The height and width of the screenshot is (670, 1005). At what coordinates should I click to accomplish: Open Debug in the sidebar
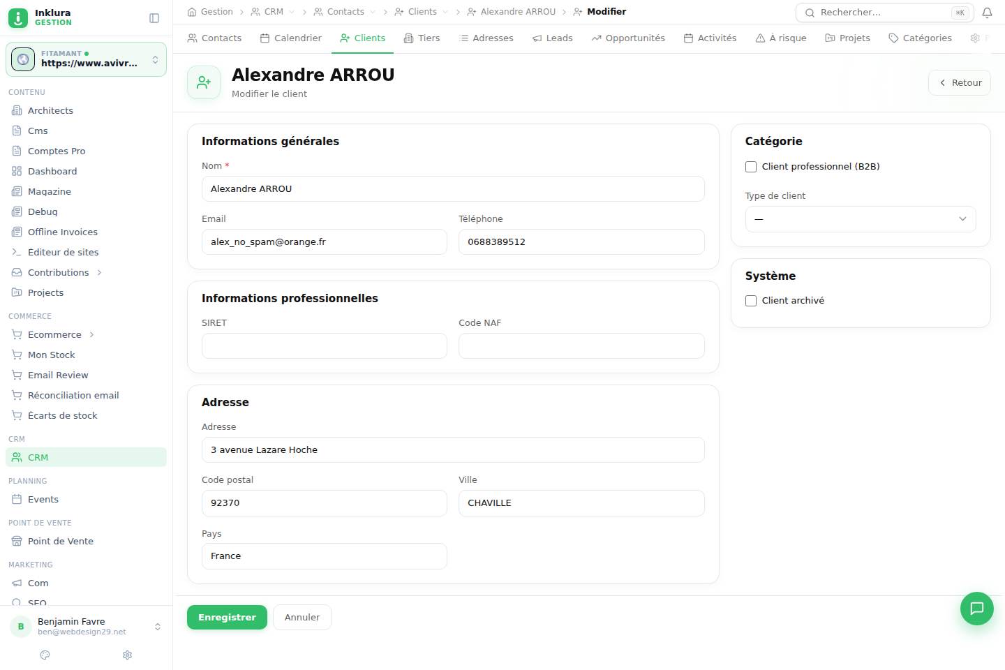[86, 211]
